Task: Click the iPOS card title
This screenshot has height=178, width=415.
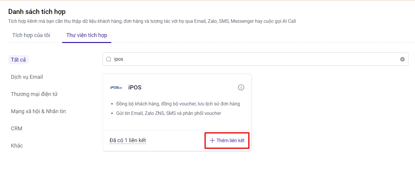Action: pyautogui.click(x=135, y=87)
